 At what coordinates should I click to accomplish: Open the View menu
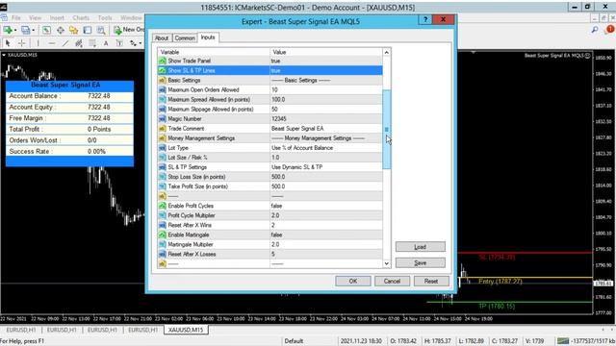pyautogui.click(x=35, y=17)
